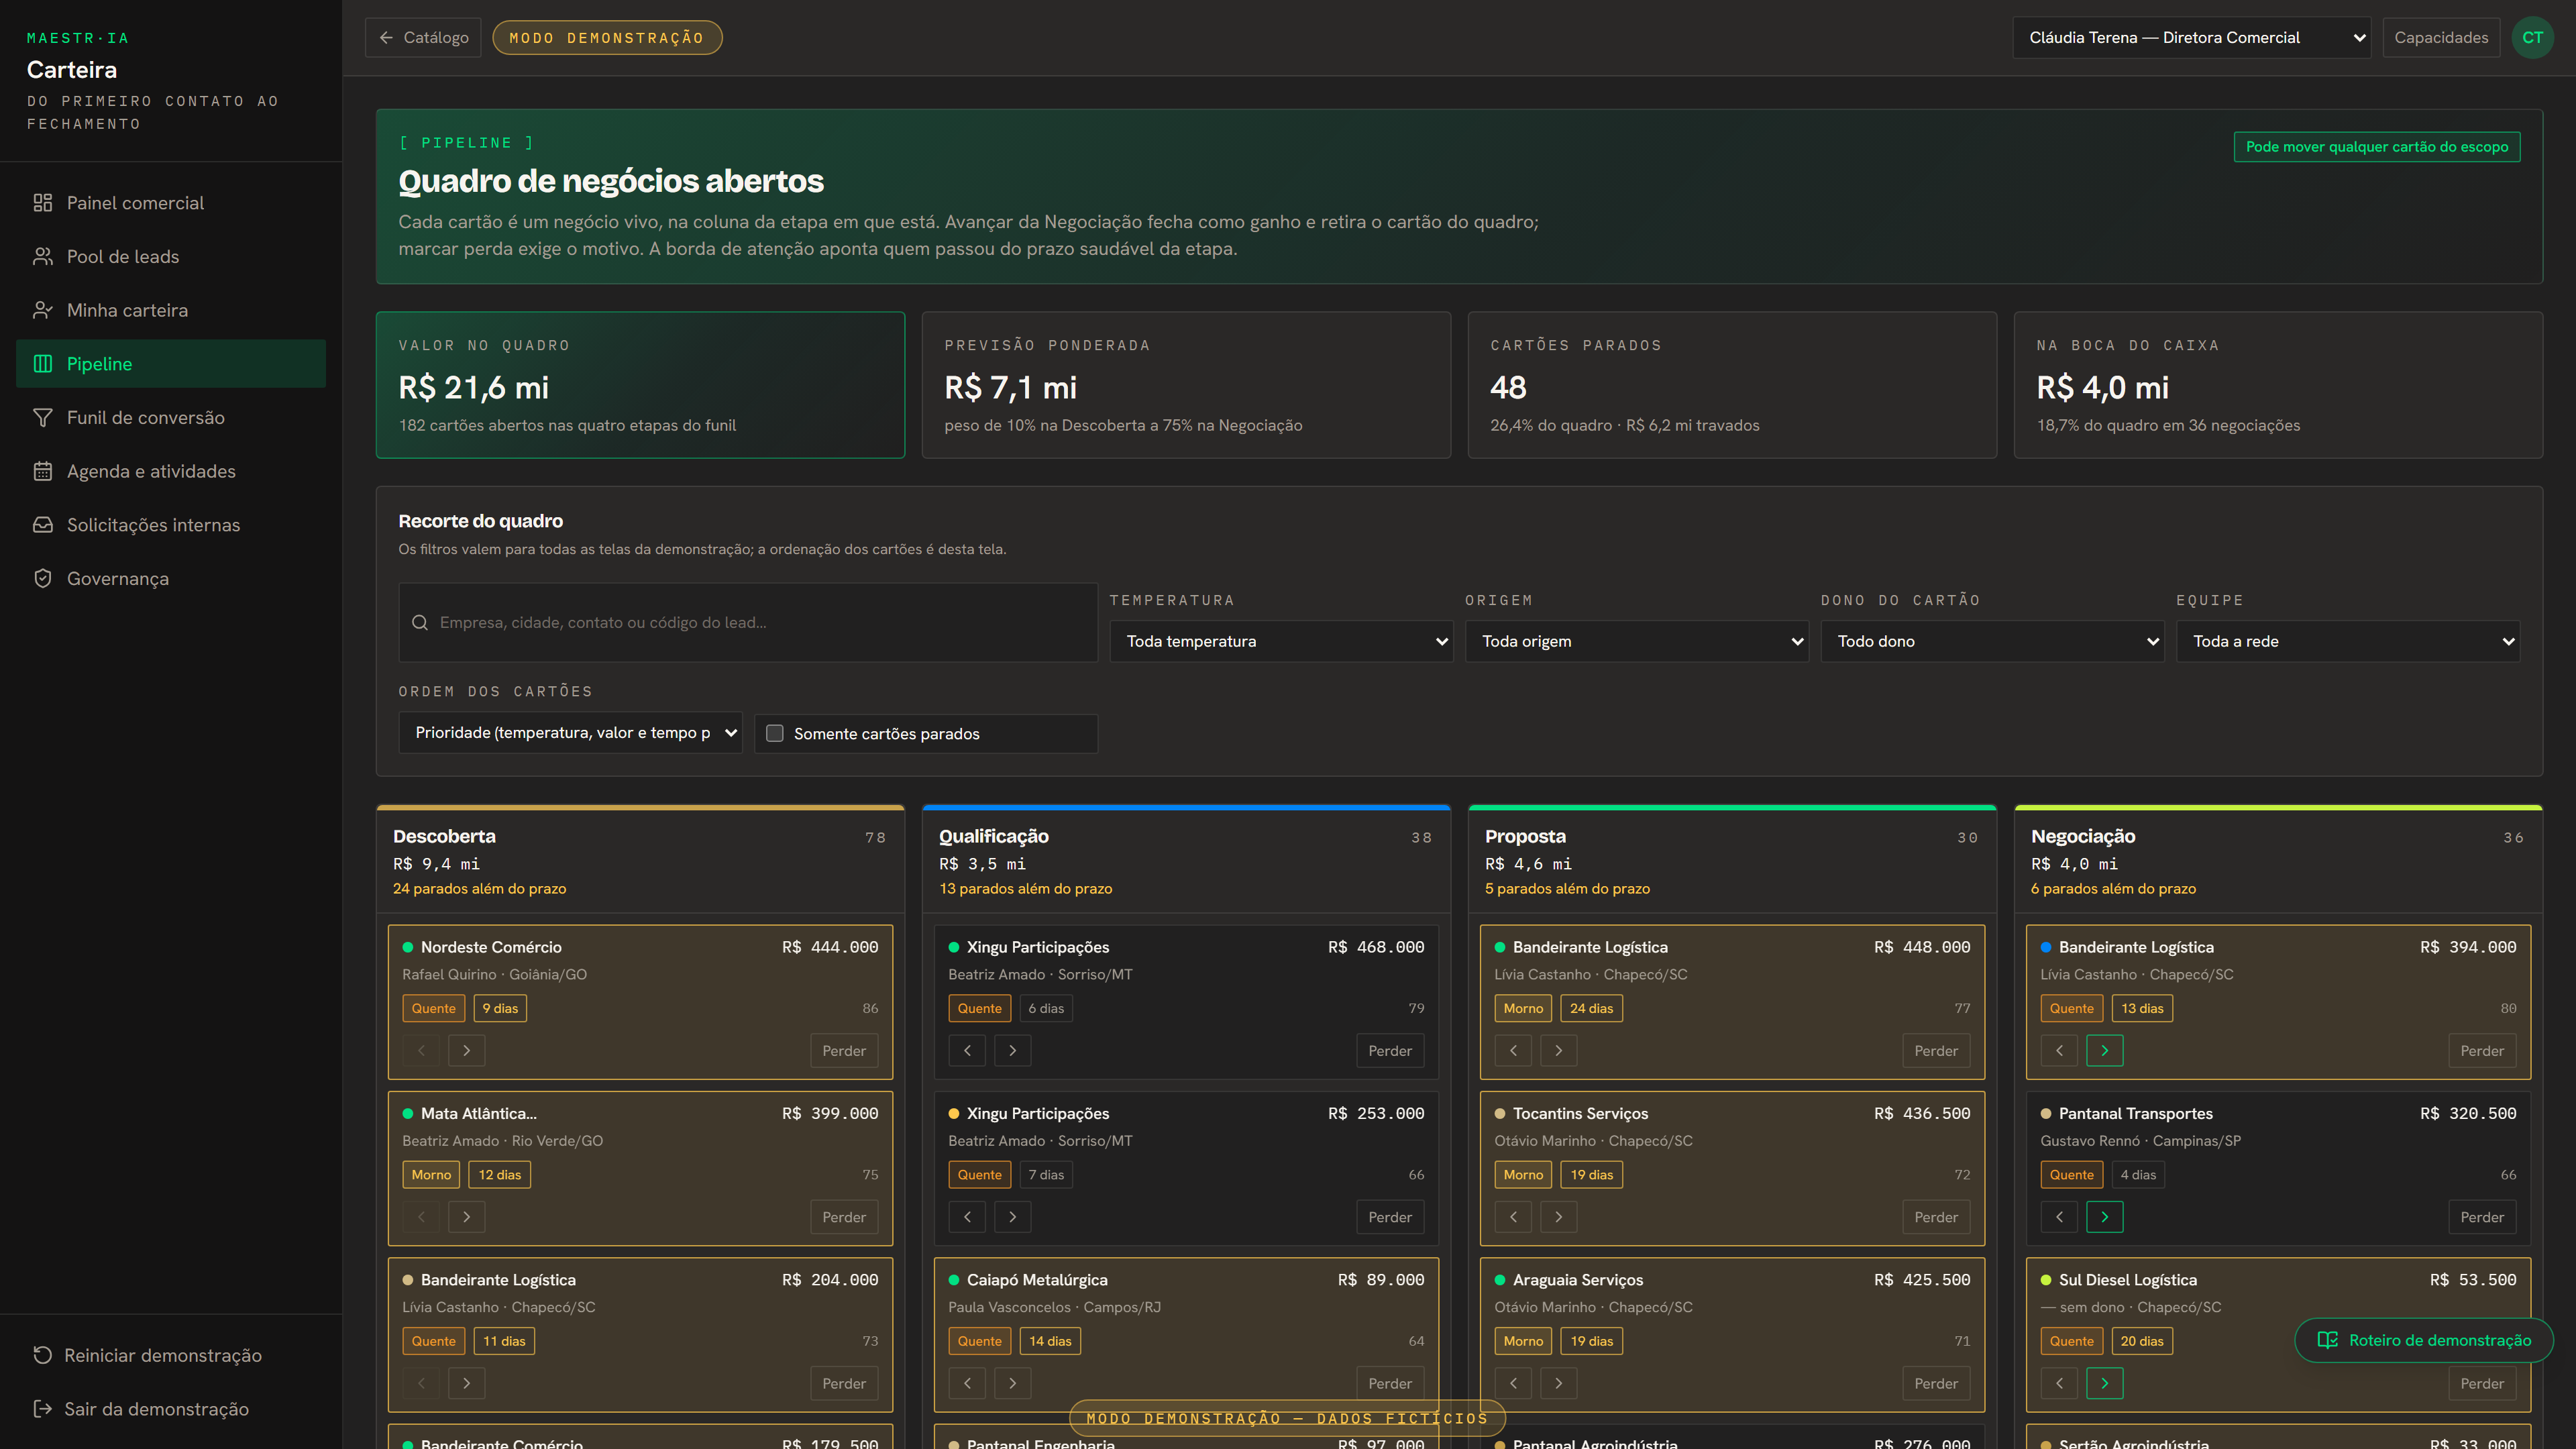Advance Descoberta Bandeirante Logística R$ 204.000 card
The height and width of the screenshot is (1449, 2576).
click(x=467, y=1384)
